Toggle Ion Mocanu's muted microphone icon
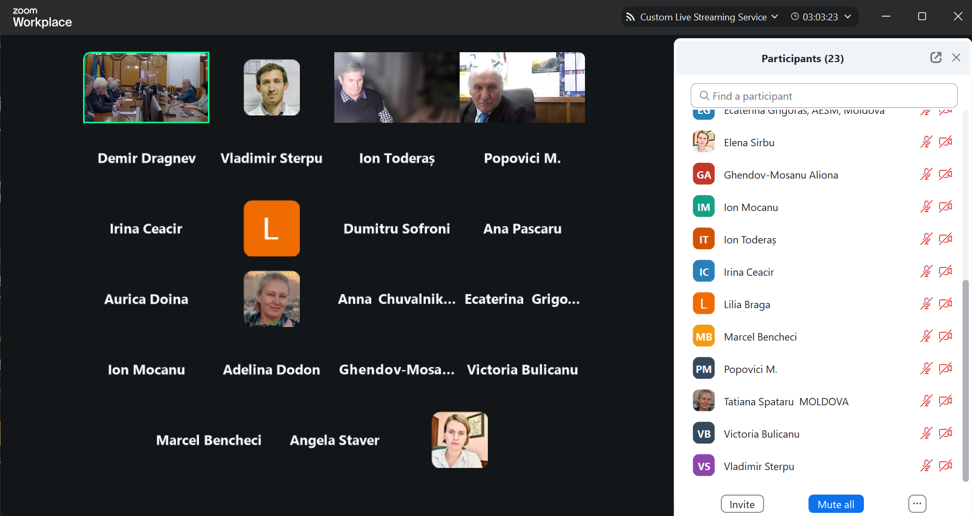 click(x=926, y=207)
